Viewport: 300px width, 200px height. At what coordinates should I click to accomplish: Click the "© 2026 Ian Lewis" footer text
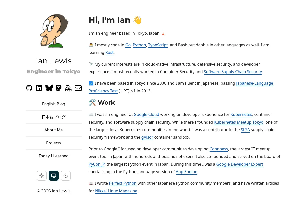pyautogui.click(x=54, y=191)
